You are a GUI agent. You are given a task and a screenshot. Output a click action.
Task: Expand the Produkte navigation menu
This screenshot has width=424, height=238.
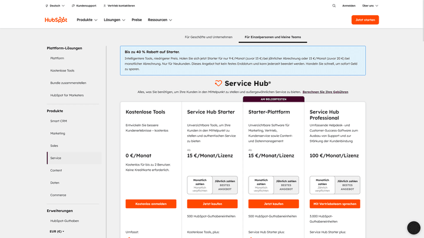point(87,20)
